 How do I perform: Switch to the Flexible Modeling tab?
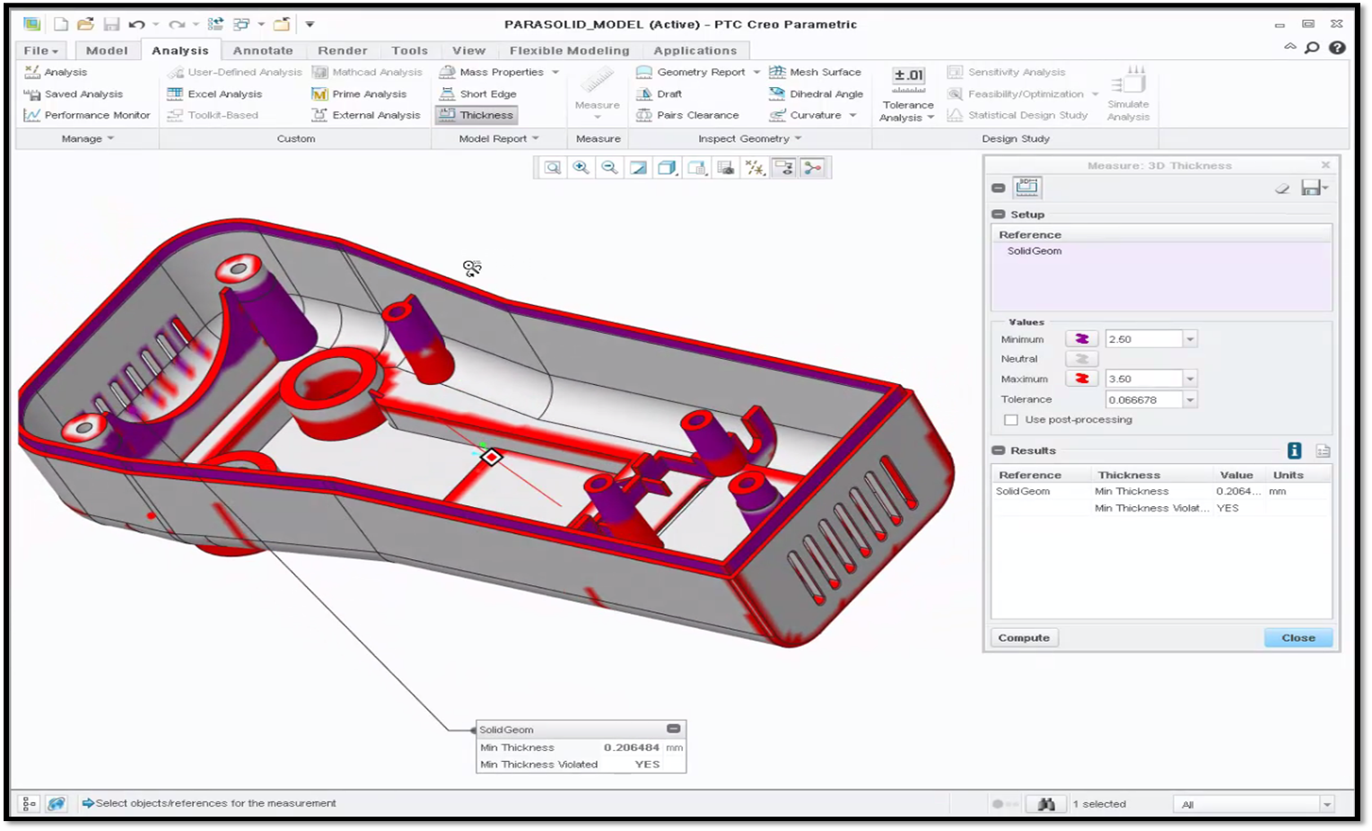click(x=569, y=50)
